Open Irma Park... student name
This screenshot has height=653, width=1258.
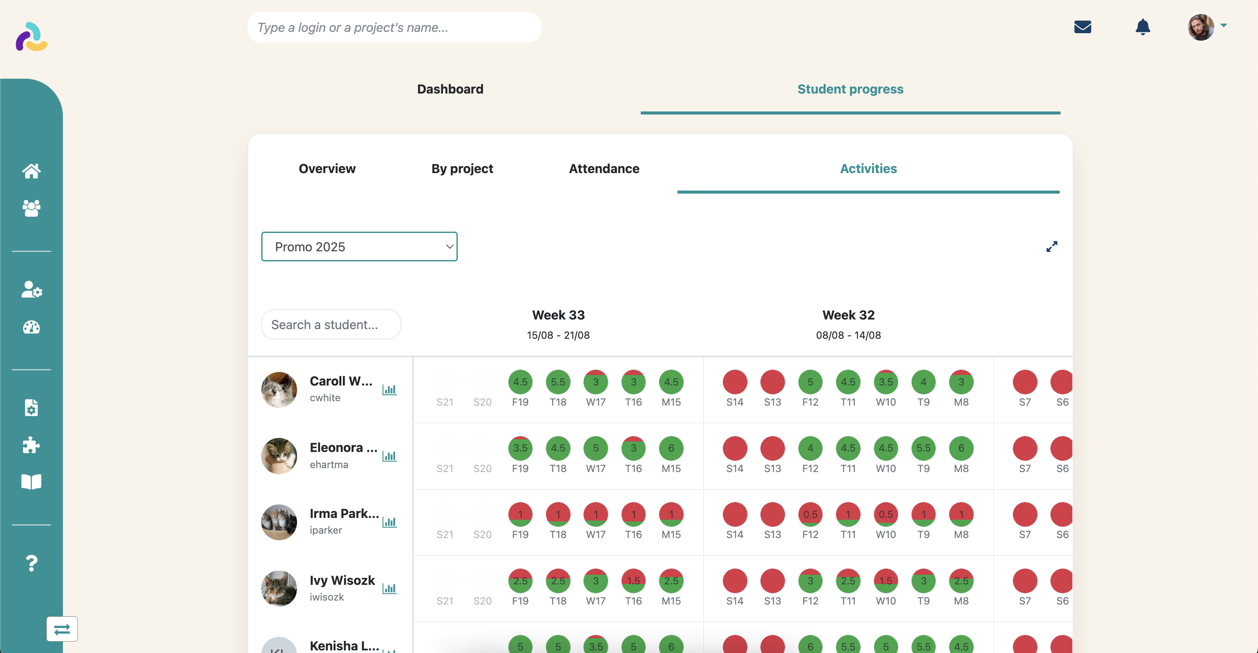(x=344, y=514)
